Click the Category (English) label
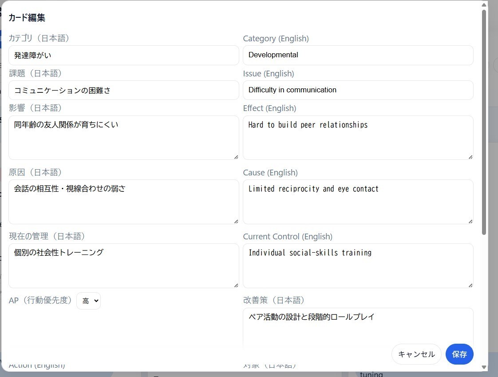Screen dimensions: 498x377 276,39
